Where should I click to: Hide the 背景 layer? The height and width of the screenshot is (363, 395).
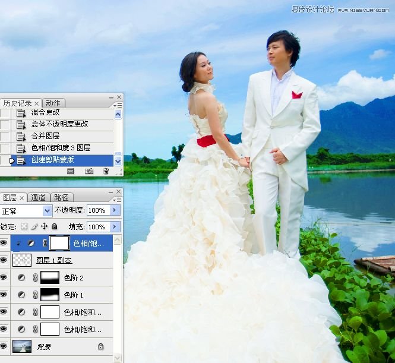(4, 346)
